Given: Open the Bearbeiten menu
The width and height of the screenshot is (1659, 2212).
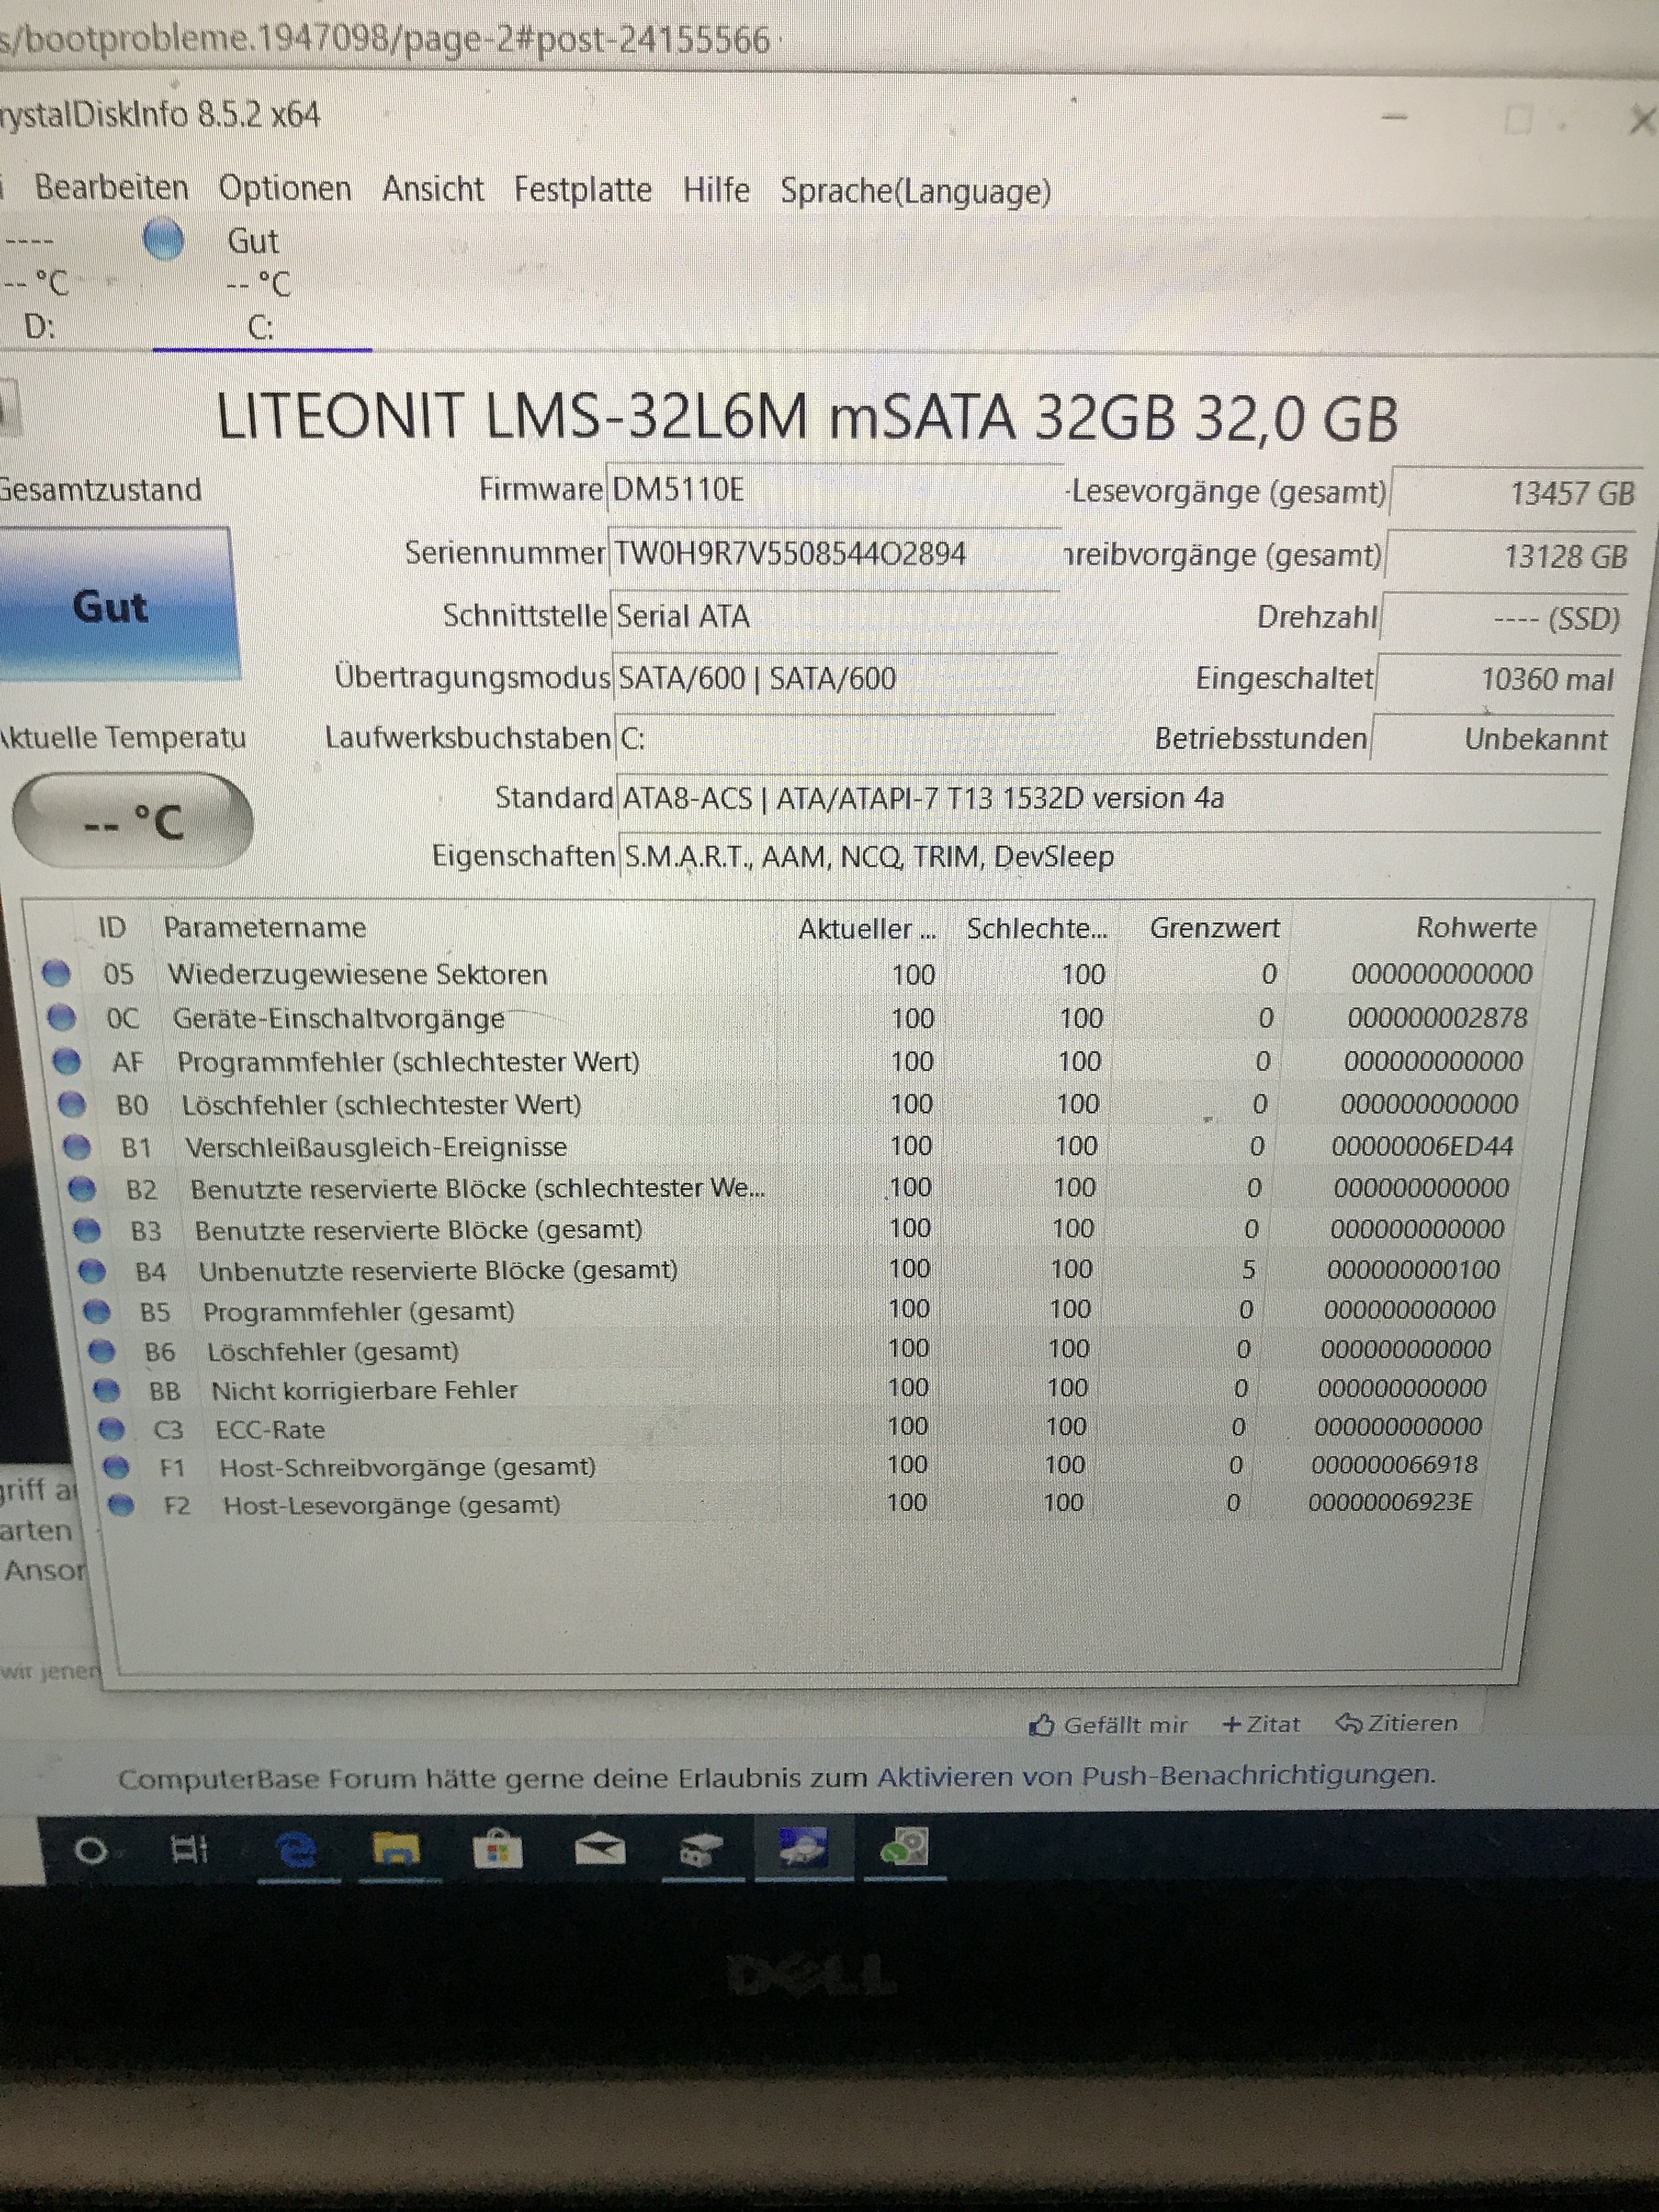Looking at the screenshot, I should tap(111, 188).
